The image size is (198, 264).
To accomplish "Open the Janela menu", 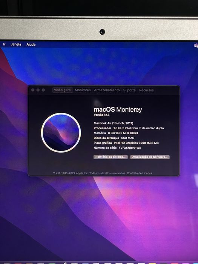I will [x=16, y=44].
